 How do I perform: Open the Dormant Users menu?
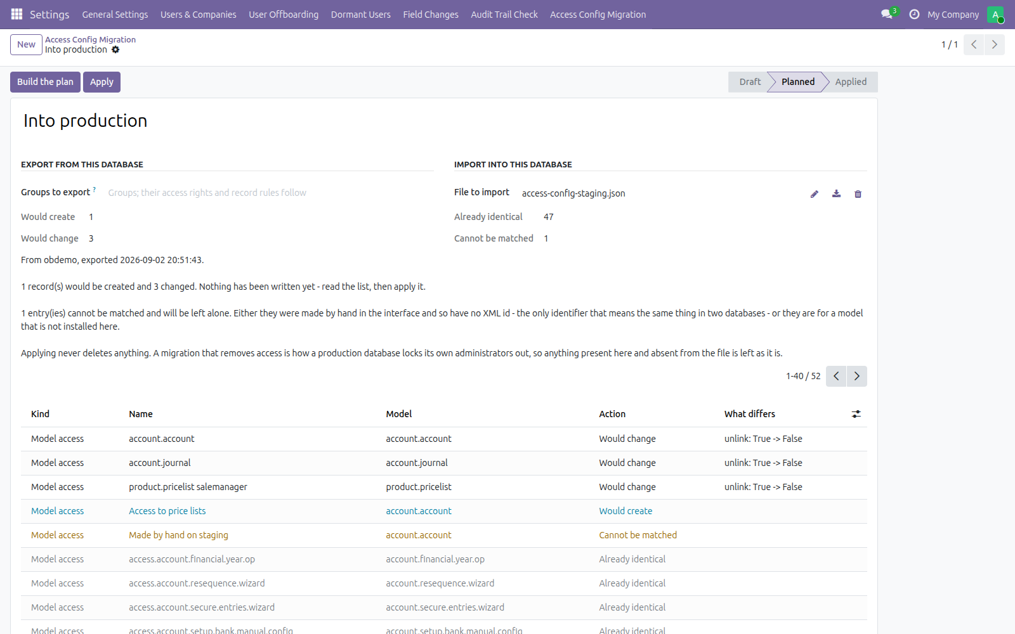pyautogui.click(x=361, y=15)
